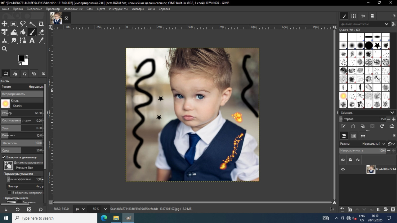The height and width of the screenshot is (223, 397).
Task: Open the brush mode dropdown (Режим Нормальный)
Action: point(22,87)
